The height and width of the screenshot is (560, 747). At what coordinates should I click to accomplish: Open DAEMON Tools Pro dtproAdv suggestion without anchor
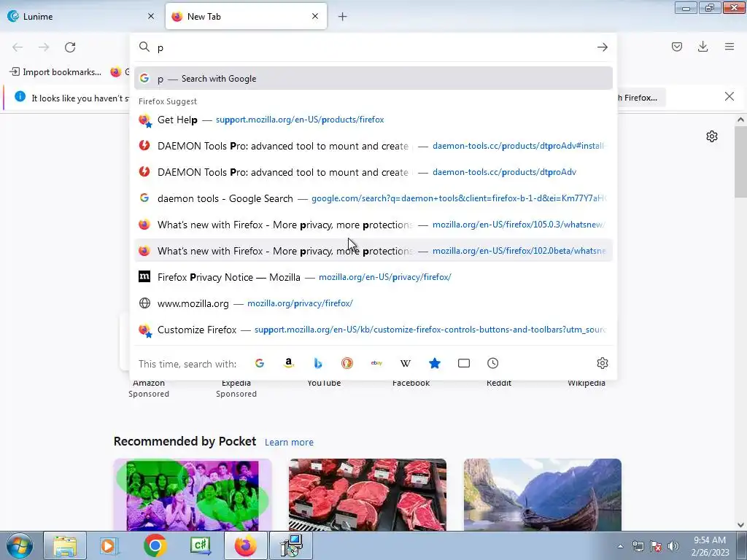pyautogui.click(x=373, y=172)
